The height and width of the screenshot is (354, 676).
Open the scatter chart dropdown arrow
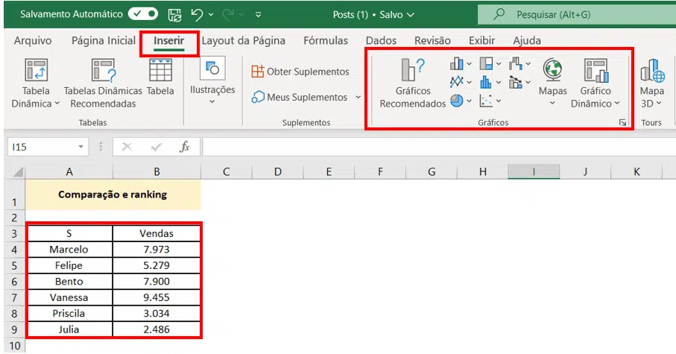point(499,101)
